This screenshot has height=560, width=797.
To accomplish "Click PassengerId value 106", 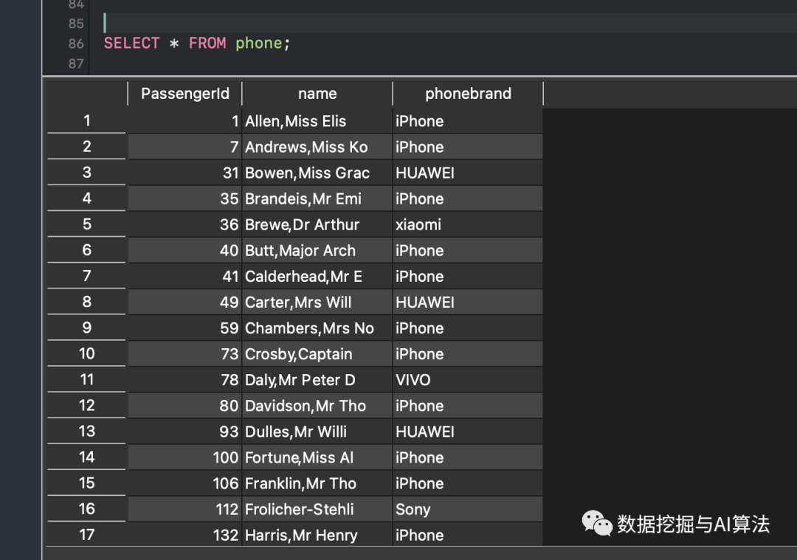I will [185, 484].
